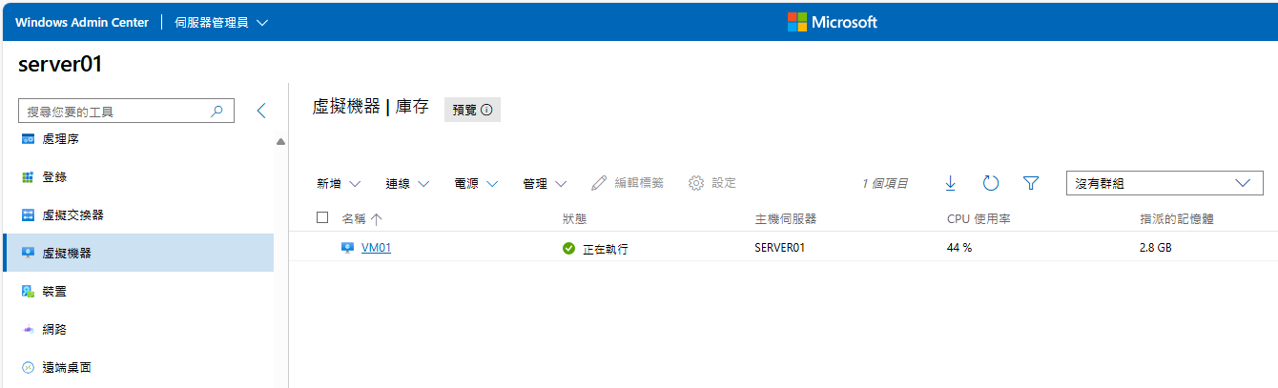Open the 管理 dropdown
The width and height of the screenshot is (1278, 388).
546,183
